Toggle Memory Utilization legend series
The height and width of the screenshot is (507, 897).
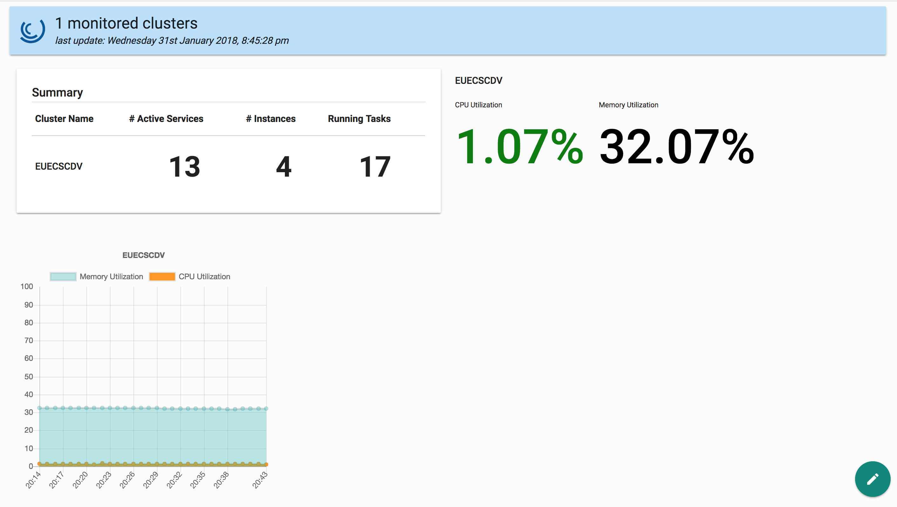click(111, 276)
